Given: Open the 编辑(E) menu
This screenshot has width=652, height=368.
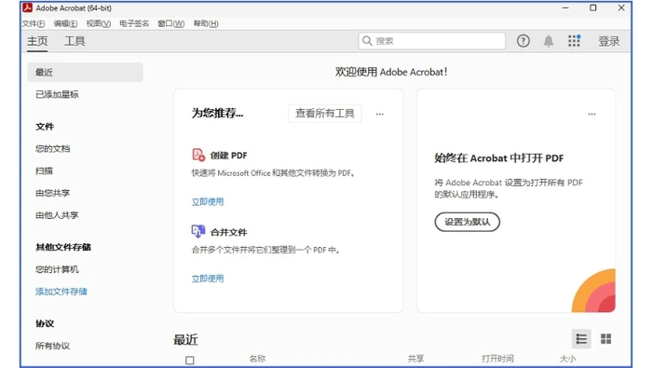Looking at the screenshot, I should pos(65,23).
